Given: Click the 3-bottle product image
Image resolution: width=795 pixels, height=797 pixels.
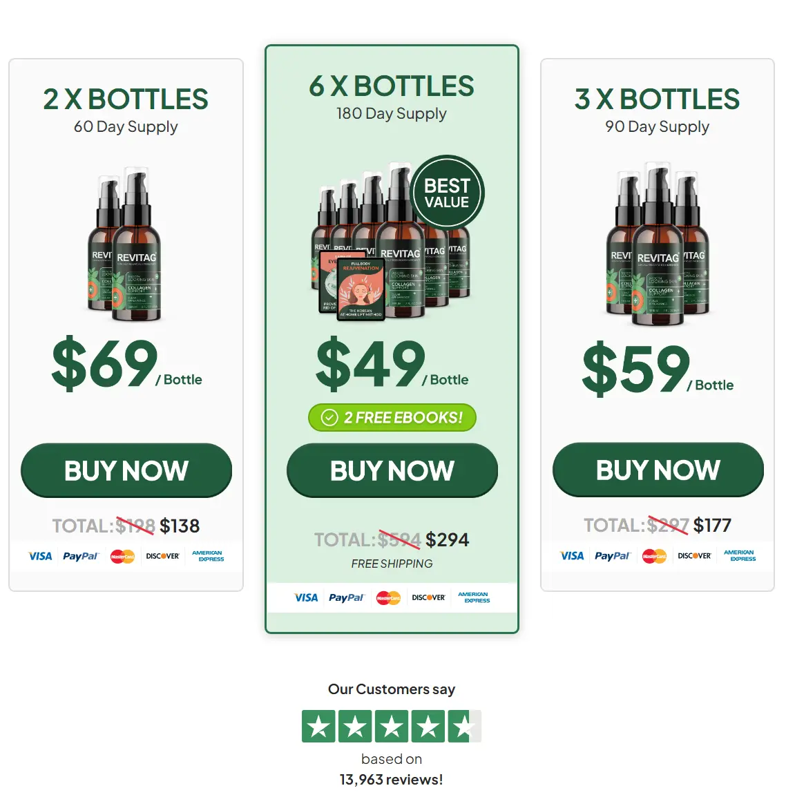Looking at the screenshot, I should pyautogui.click(x=658, y=244).
